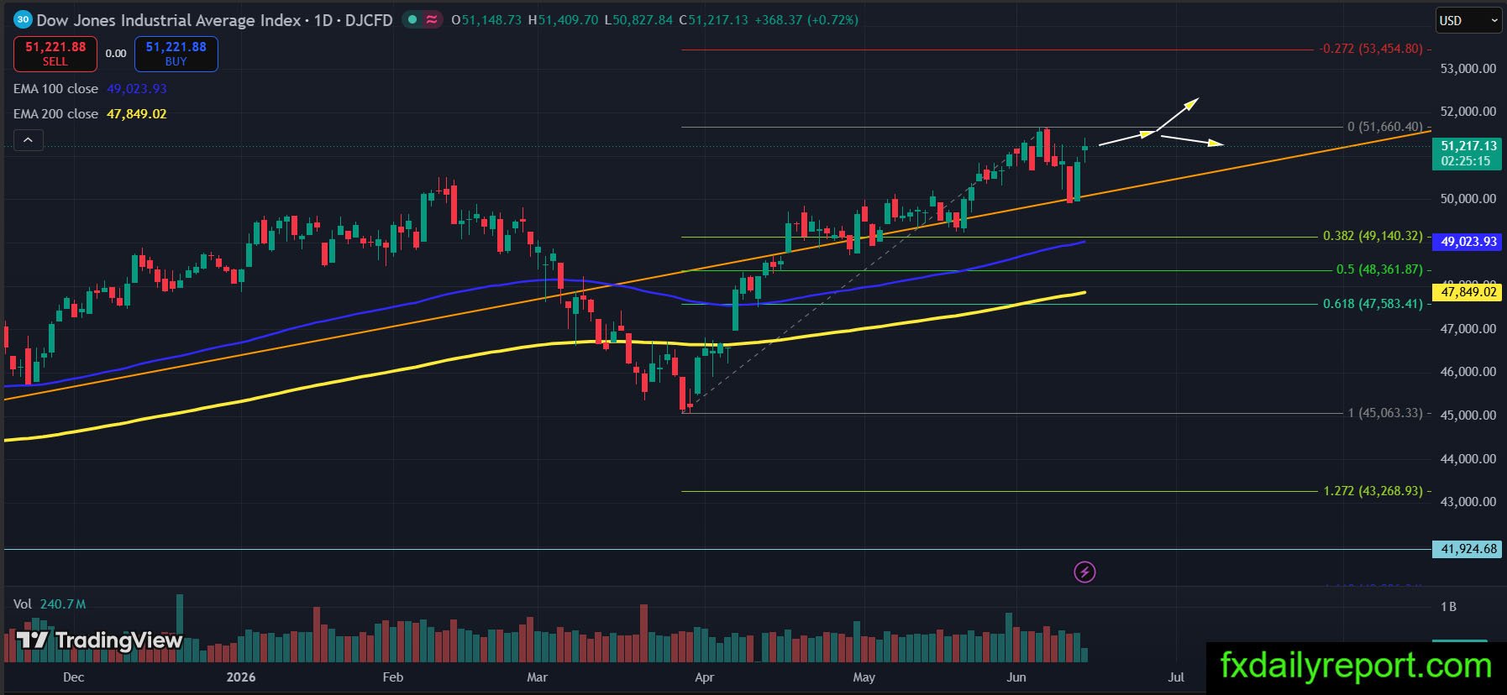The image size is (1507, 695).
Task: Select the EMA 100 close indicator legend
Action: (90, 89)
